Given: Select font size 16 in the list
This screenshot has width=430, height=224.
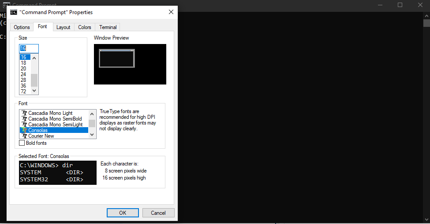Looking at the screenshot, I should (x=25, y=57).
